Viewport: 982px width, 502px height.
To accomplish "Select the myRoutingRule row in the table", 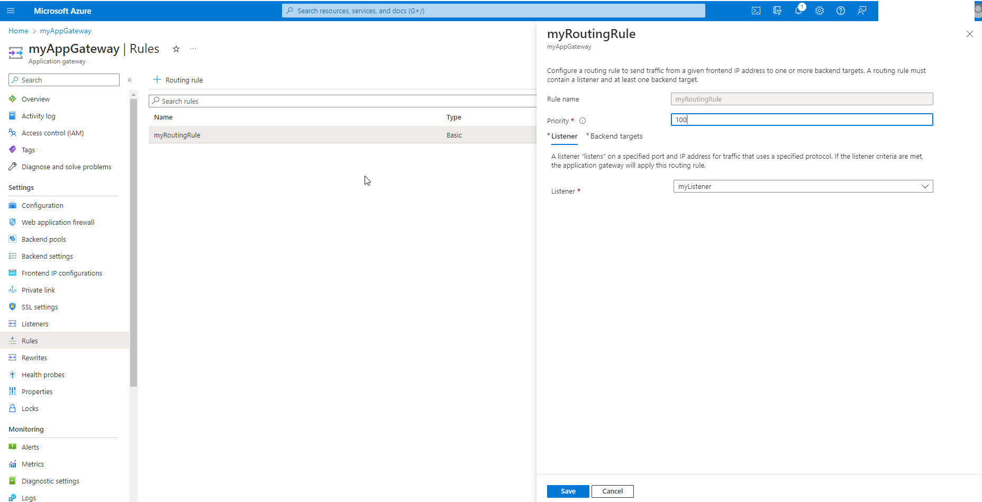I will point(342,135).
